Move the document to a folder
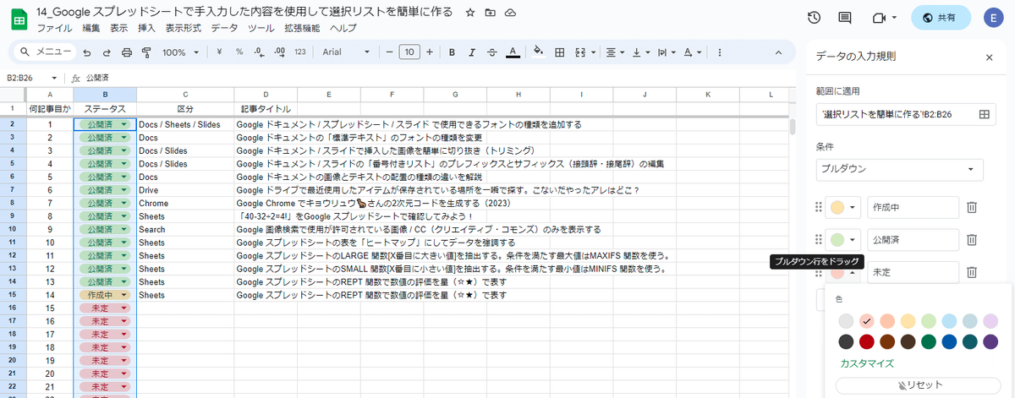This screenshot has height=398, width=1015. pos(491,13)
